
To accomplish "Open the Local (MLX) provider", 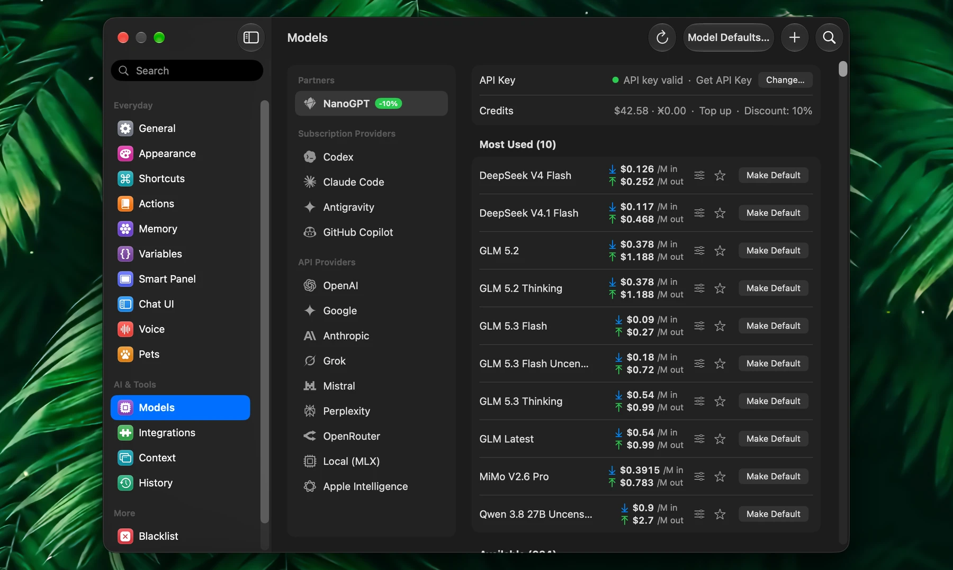I will 371,461.
